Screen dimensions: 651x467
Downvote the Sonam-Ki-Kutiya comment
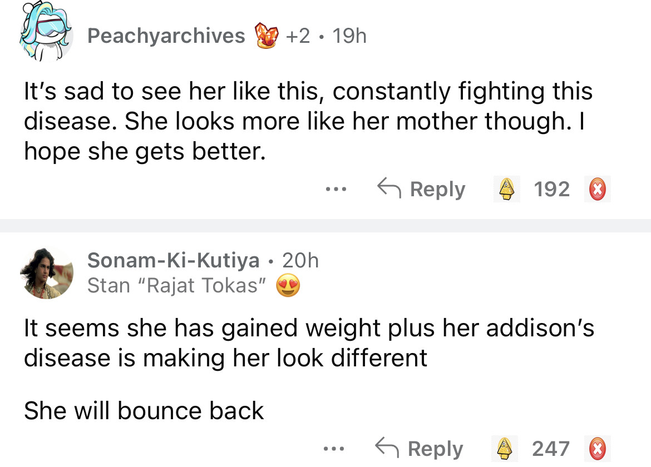[x=596, y=448]
